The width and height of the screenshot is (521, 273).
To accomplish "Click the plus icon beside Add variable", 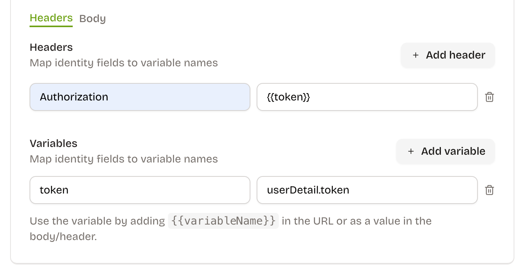I will 411,151.
